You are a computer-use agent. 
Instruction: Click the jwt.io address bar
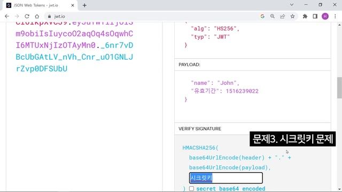[151, 17]
